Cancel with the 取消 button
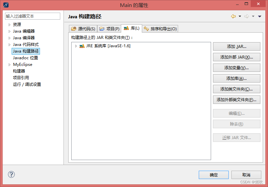This screenshot has width=268, height=187. [246, 175]
